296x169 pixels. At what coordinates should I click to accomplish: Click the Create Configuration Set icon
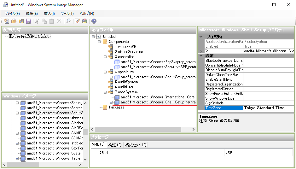pos(85,21)
